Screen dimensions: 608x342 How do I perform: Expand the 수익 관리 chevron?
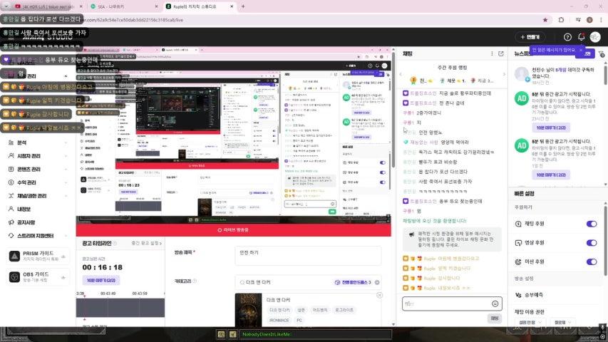(x=66, y=182)
